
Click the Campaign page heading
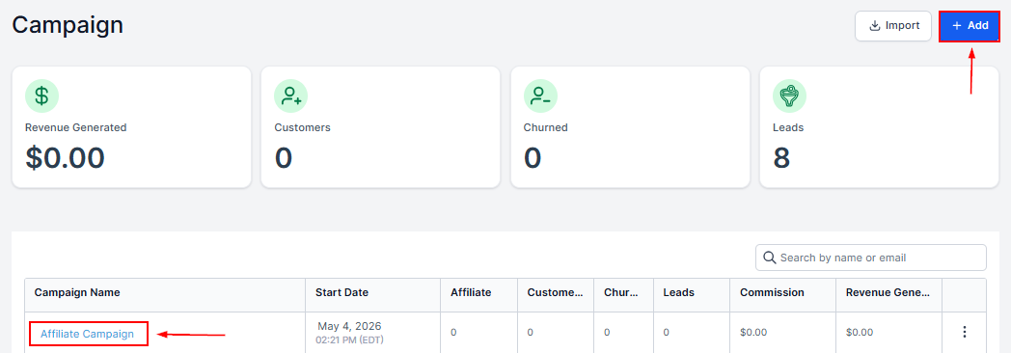[x=68, y=25]
